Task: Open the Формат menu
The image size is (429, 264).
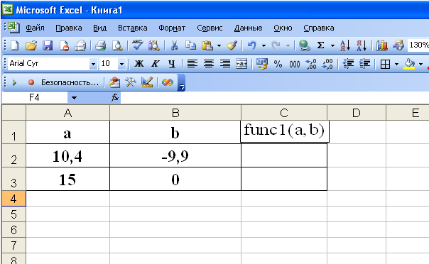Action: tap(172, 28)
